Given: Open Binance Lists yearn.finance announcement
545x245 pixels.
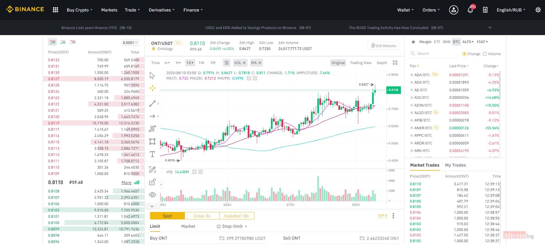Looking at the screenshot, I should 96,28.
